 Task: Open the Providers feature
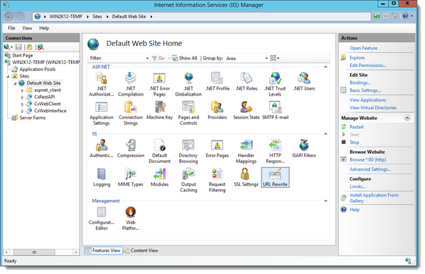[x=217, y=111]
